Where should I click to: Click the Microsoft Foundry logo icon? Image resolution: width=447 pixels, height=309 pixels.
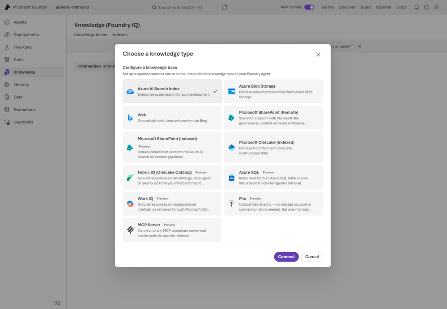(8, 7)
